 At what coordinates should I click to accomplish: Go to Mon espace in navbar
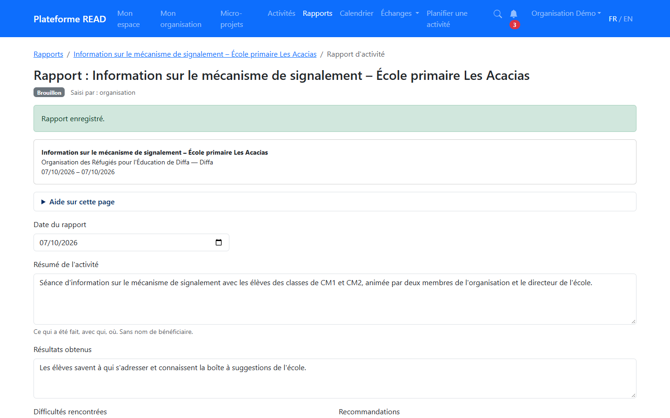128,19
